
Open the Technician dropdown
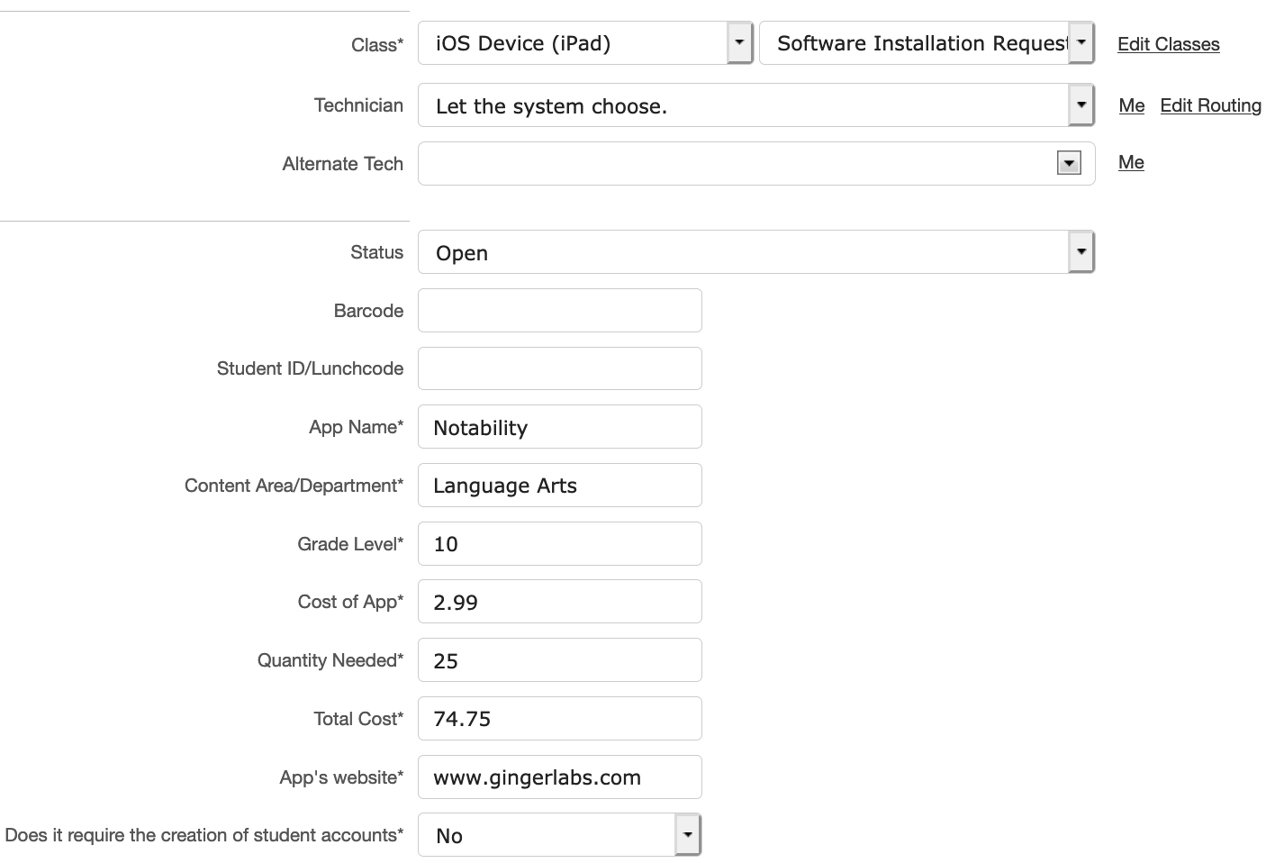click(1081, 105)
